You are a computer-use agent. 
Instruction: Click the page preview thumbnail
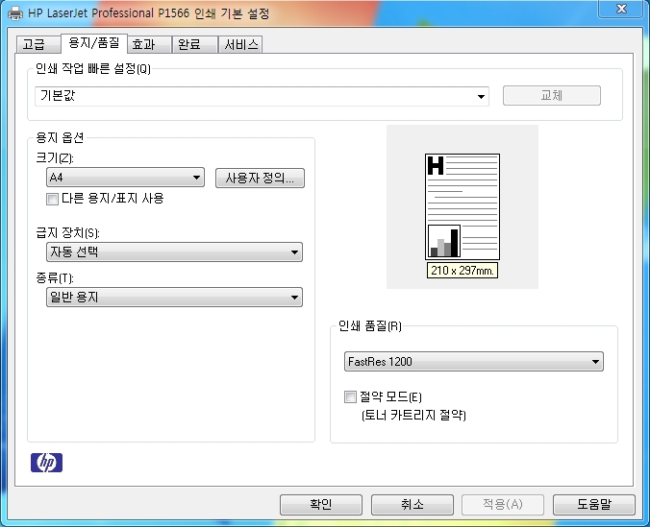point(462,206)
